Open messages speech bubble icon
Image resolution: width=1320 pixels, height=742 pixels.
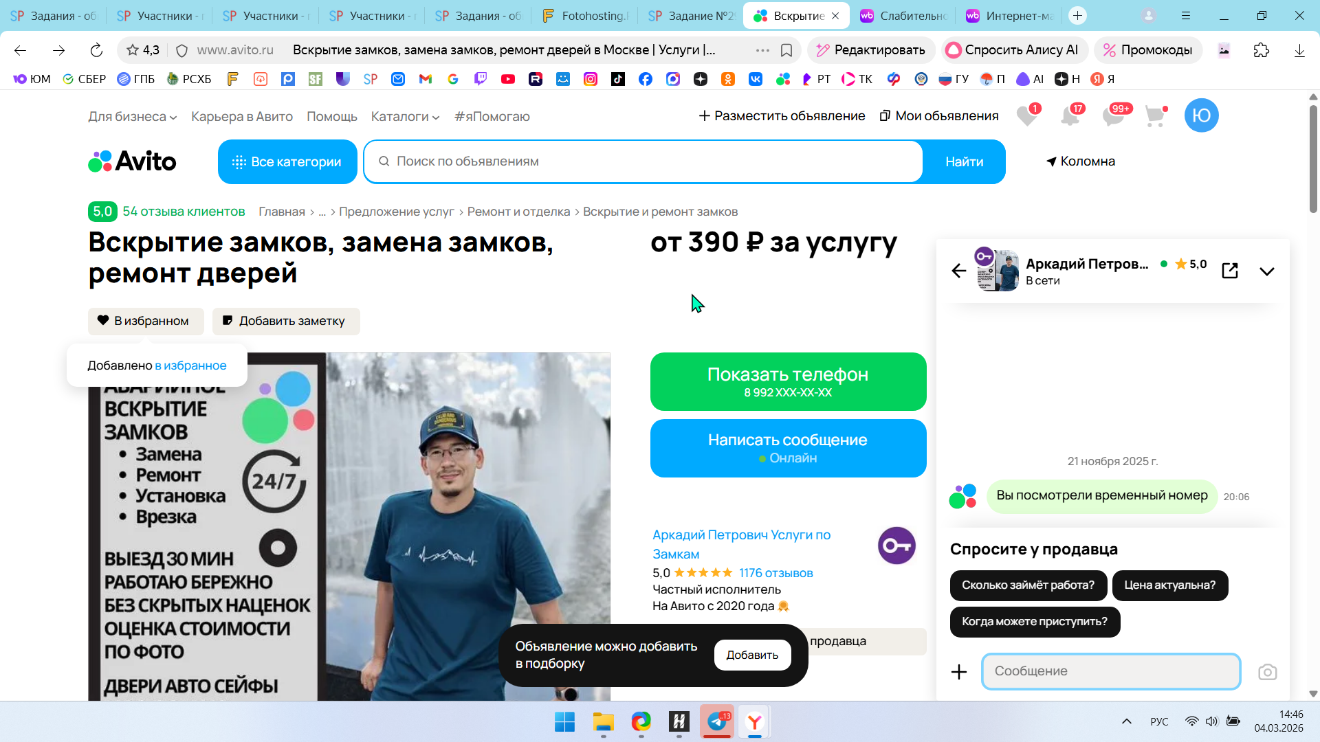pos(1113,116)
